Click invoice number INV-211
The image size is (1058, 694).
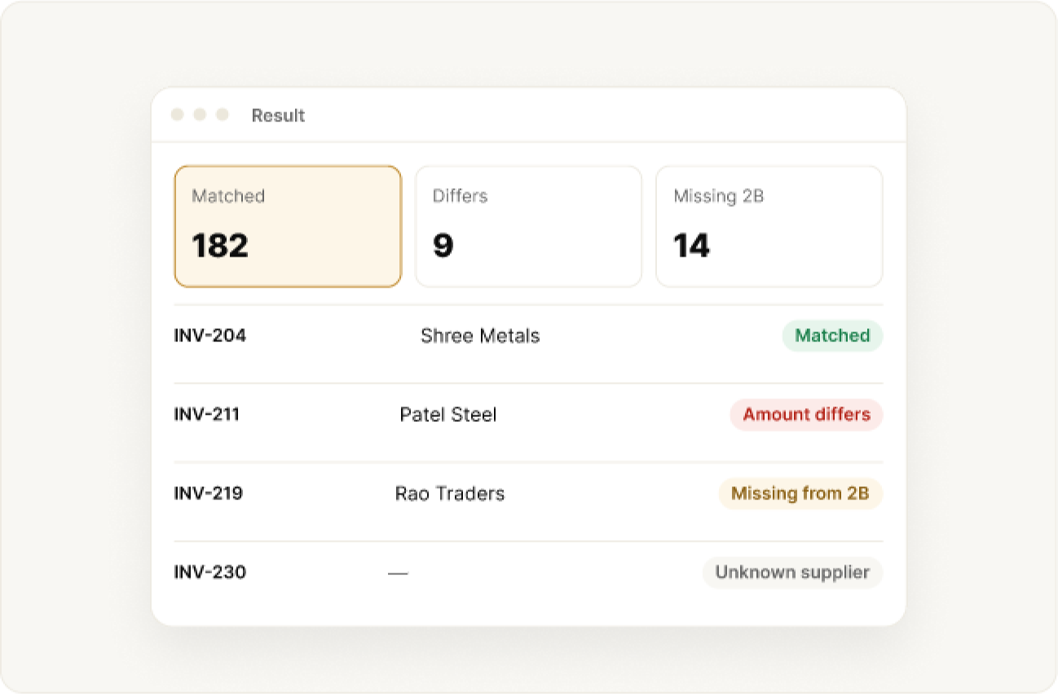click(x=207, y=415)
